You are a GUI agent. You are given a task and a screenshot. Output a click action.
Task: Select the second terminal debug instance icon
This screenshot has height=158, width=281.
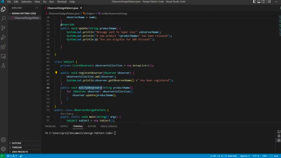click(279, 136)
